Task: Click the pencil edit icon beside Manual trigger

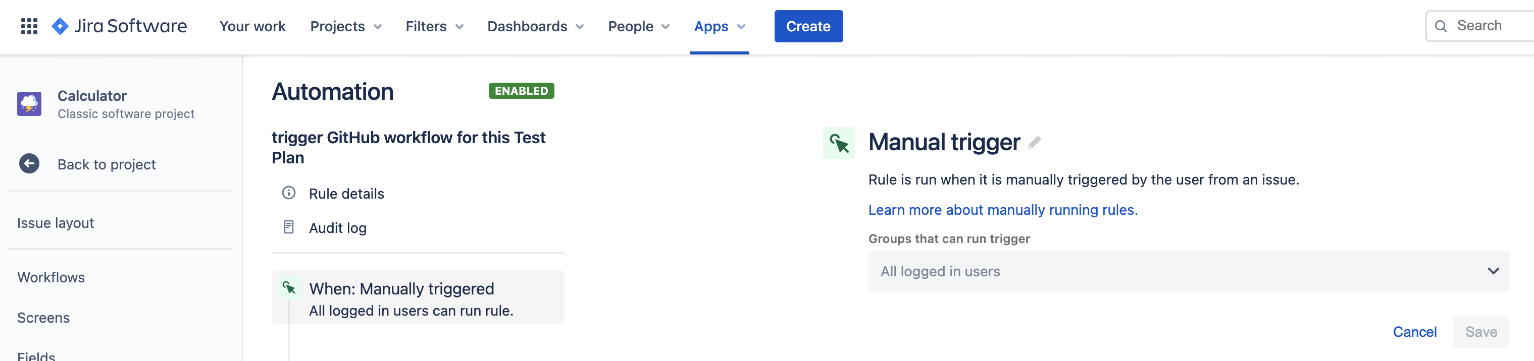Action: pos(1035,143)
